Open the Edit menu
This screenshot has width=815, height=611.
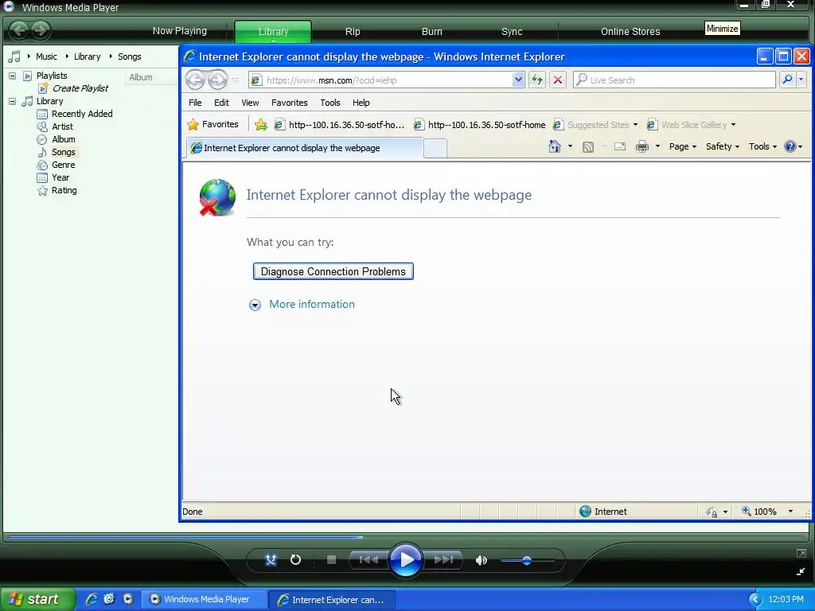[221, 103]
